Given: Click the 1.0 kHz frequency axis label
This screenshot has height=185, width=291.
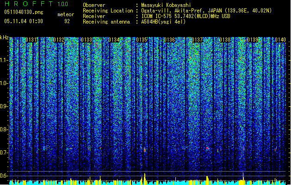Looking at the screenshot, I should (x=4, y=83).
